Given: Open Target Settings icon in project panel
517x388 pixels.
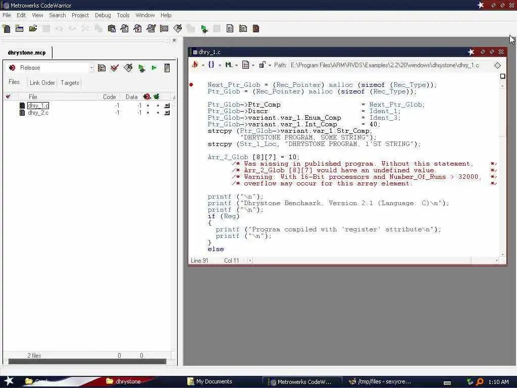Looking at the screenshot, I should [101, 68].
